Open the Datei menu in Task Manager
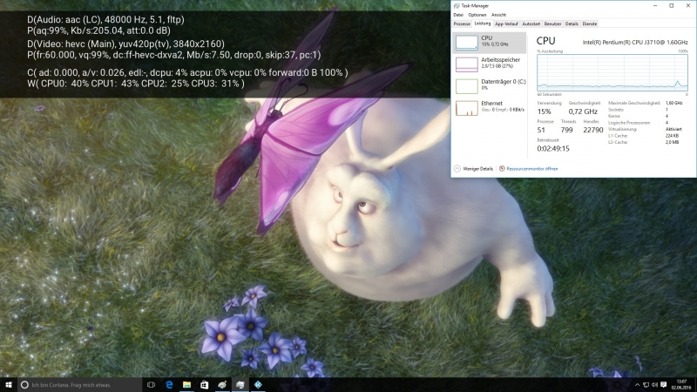 coord(458,15)
